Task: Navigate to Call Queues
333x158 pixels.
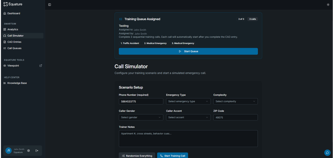Action: pos(14,48)
